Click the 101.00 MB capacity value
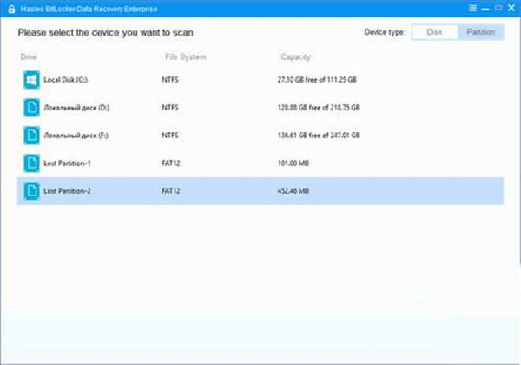 click(x=293, y=163)
